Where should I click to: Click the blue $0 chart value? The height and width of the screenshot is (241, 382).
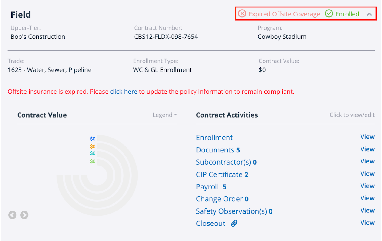click(93, 139)
